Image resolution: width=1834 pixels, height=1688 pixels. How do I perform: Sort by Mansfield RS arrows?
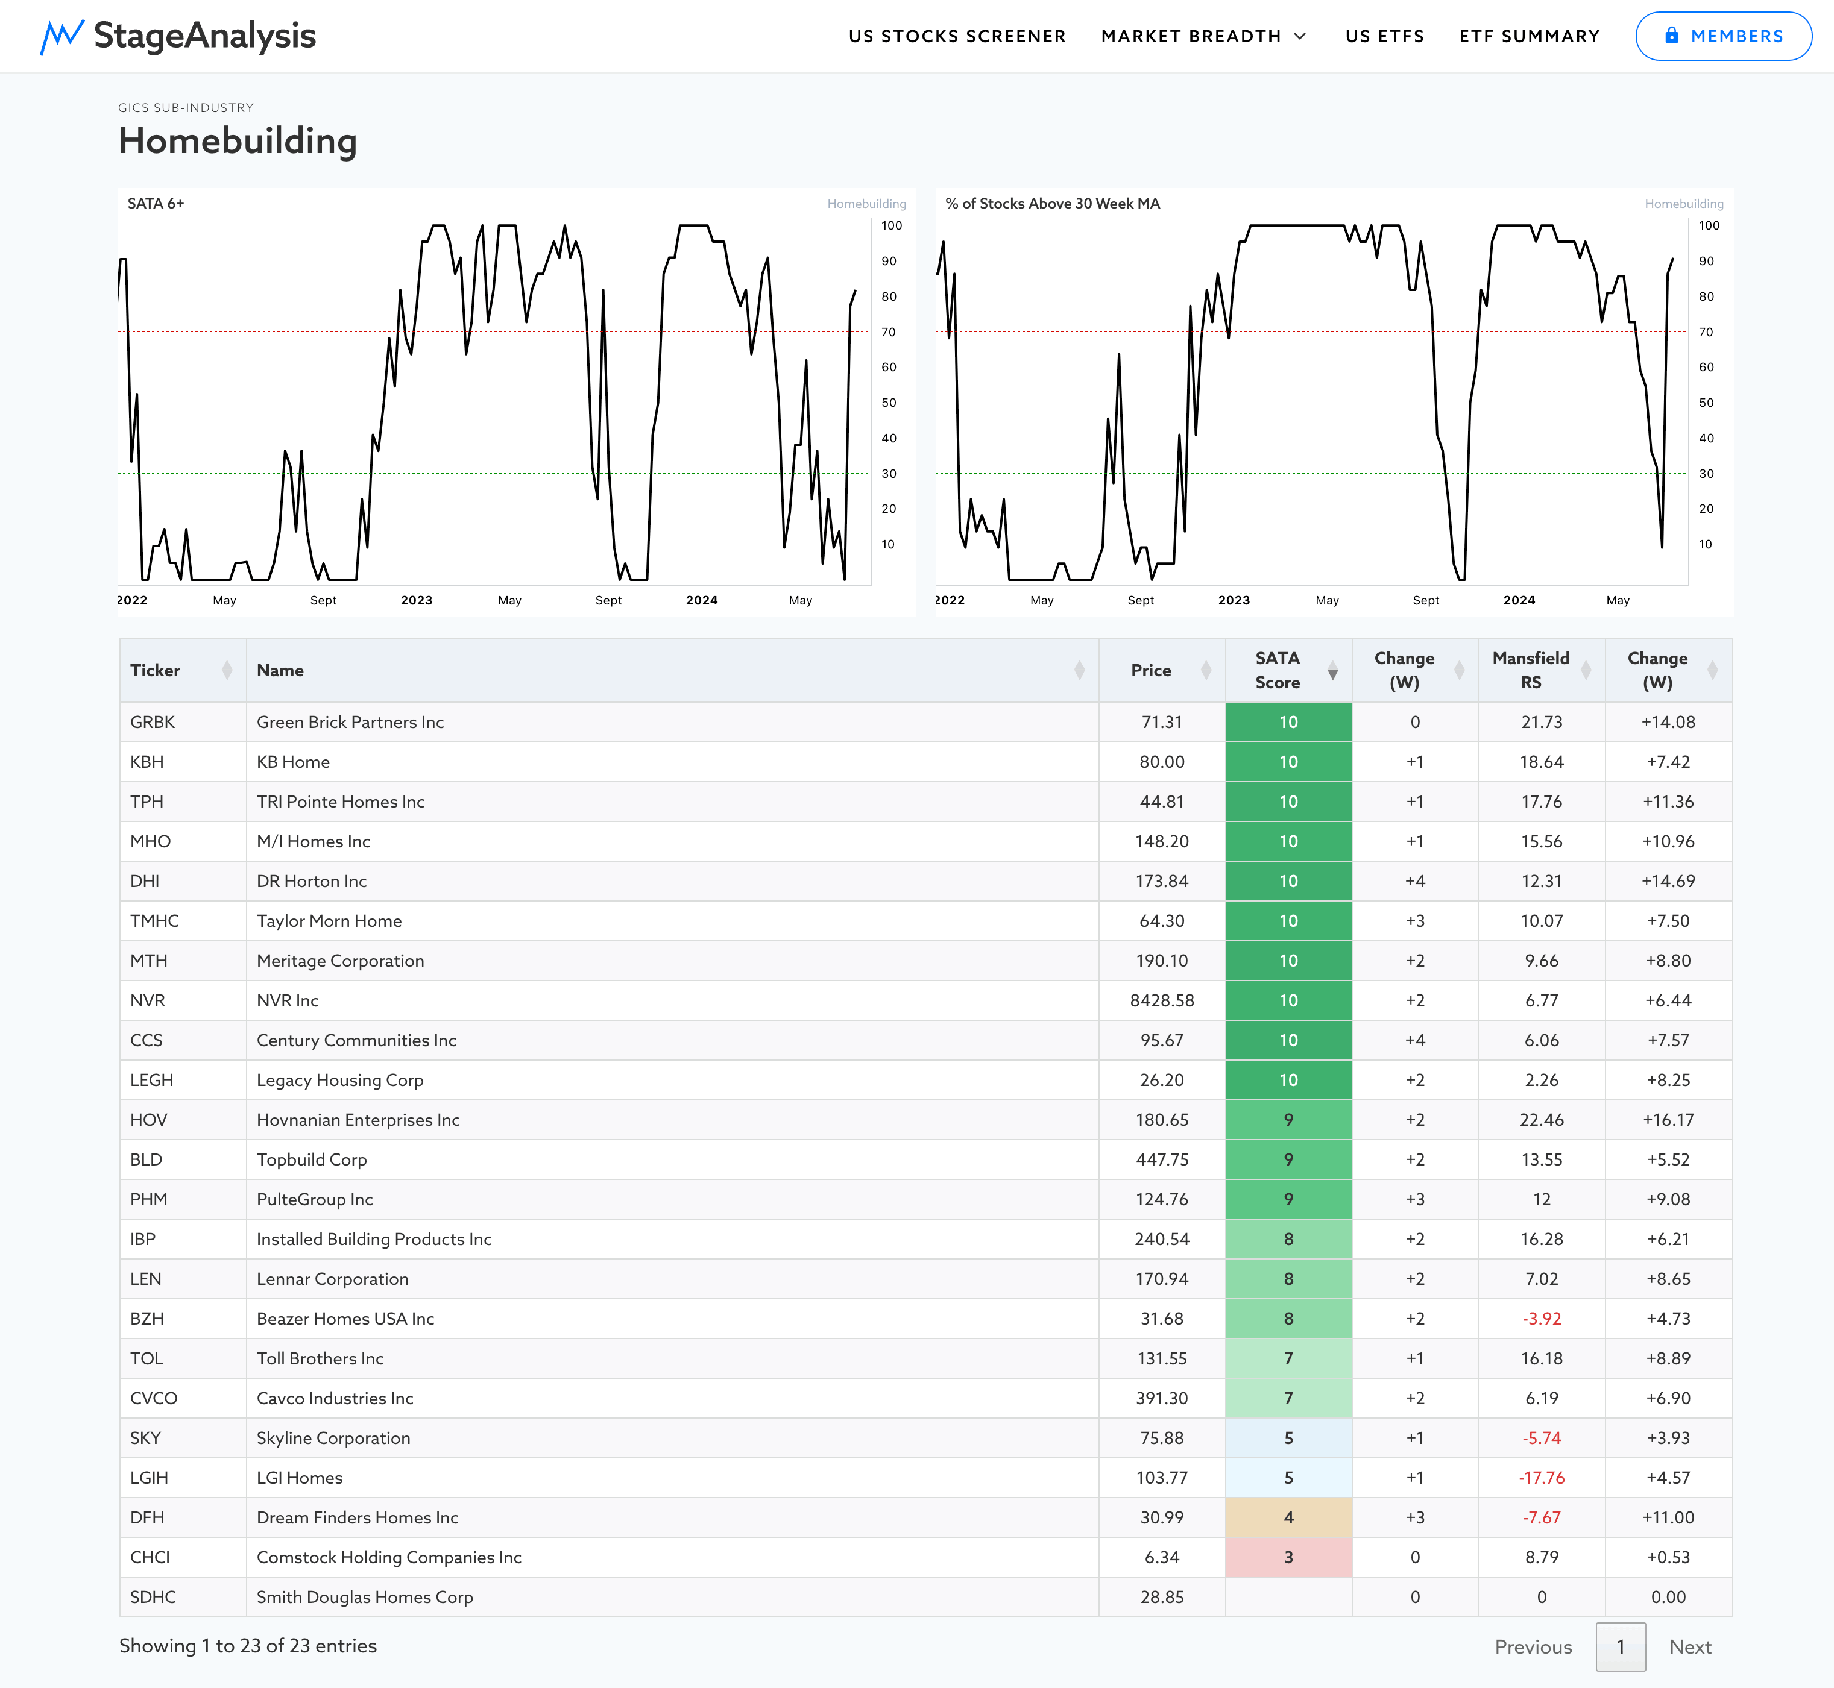pos(1586,671)
